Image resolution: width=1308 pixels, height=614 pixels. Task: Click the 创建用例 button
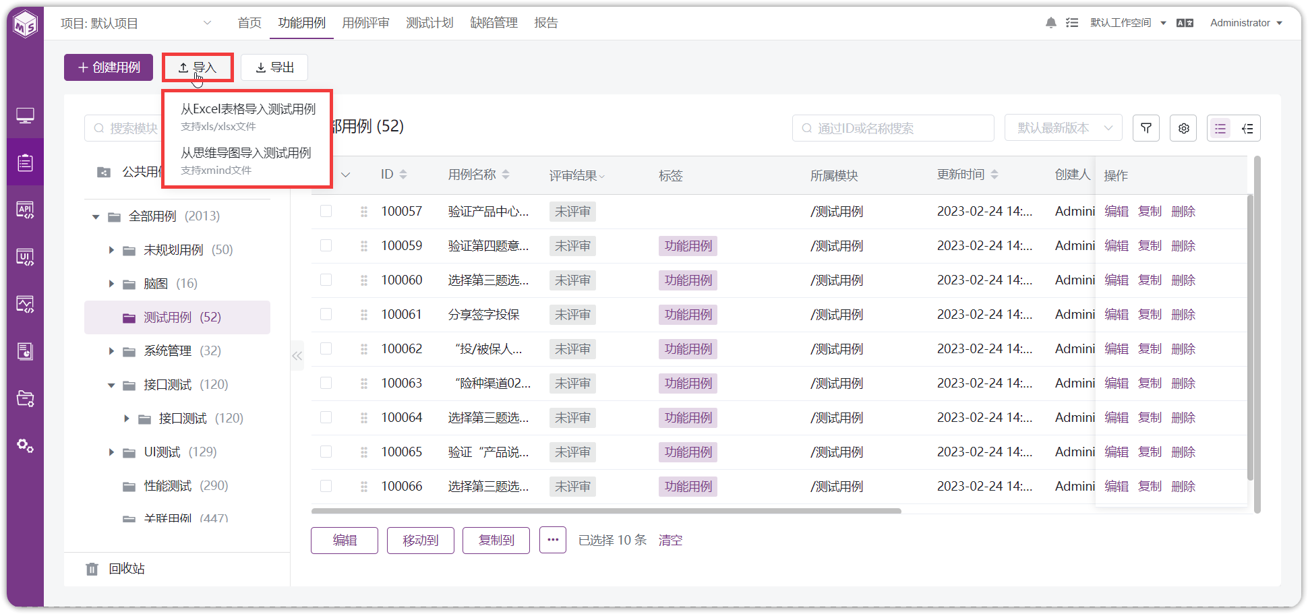(x=109, y=67)
